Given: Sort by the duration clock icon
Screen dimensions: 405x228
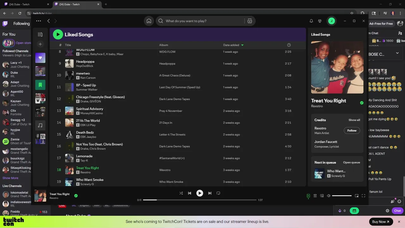Looking at the screenshot, I should [289, 45].
